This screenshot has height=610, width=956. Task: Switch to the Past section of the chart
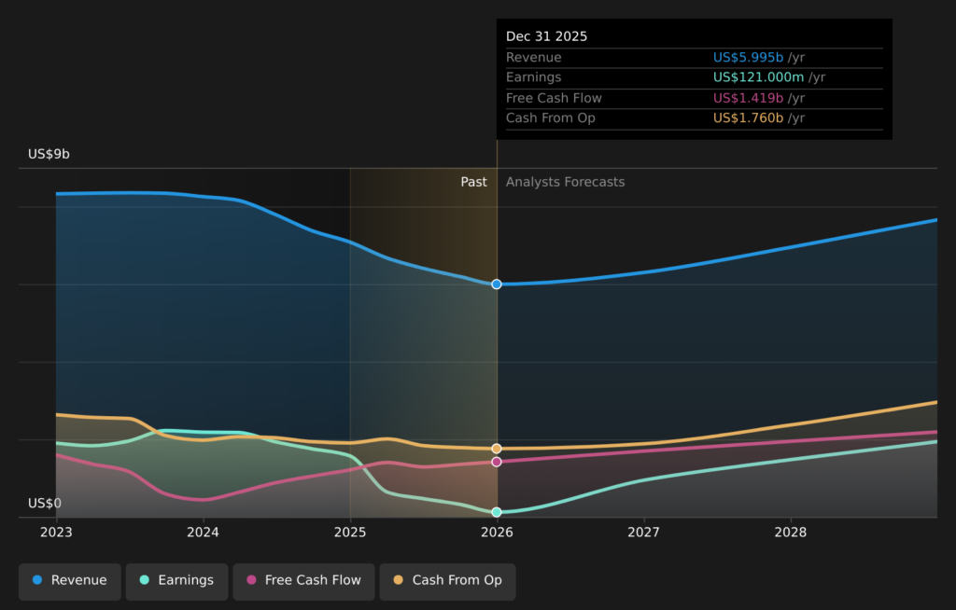[474, 182]
